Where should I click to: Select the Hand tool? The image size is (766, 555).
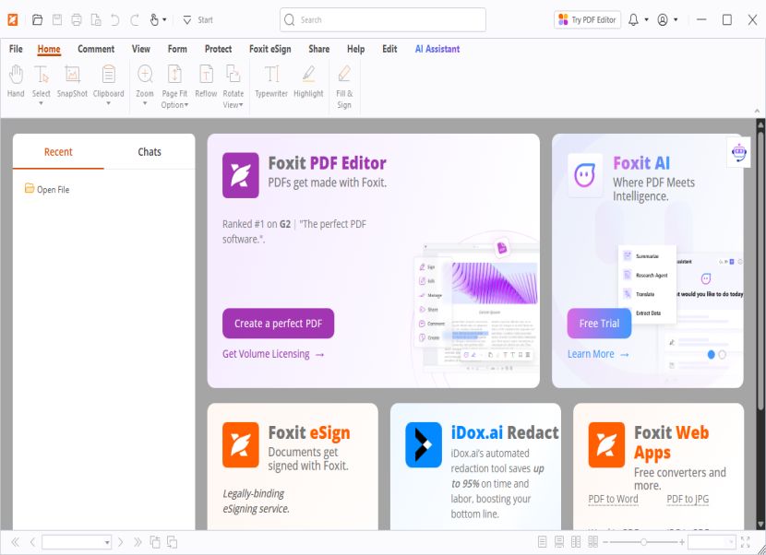(x=16, y=81)
